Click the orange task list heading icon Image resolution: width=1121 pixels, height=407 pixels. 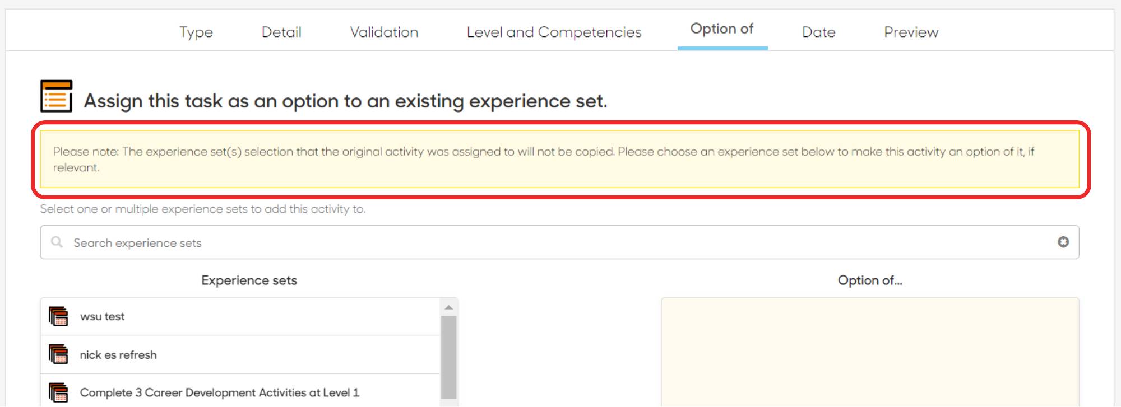[x=56, y=96]
